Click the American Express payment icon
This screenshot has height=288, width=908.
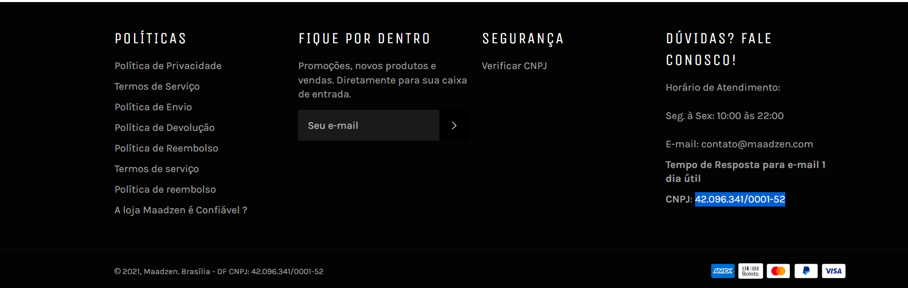(x=723, y=271)
